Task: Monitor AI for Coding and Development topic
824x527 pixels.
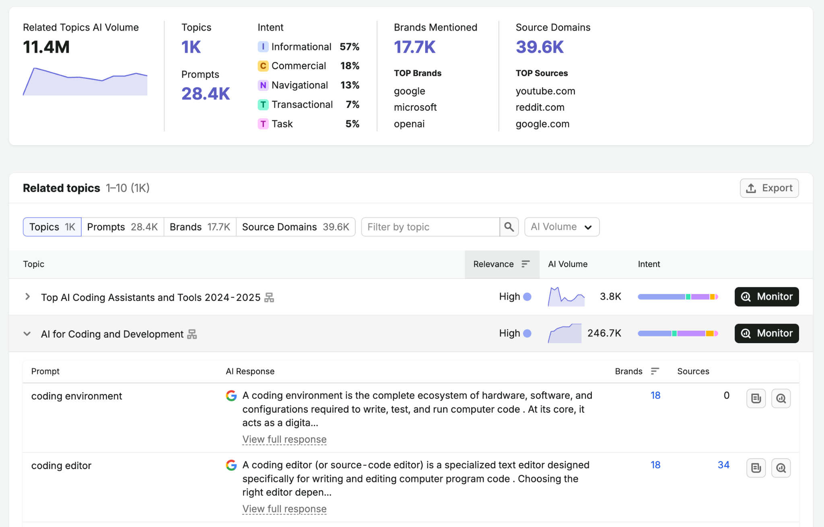Action: (766, 333)
